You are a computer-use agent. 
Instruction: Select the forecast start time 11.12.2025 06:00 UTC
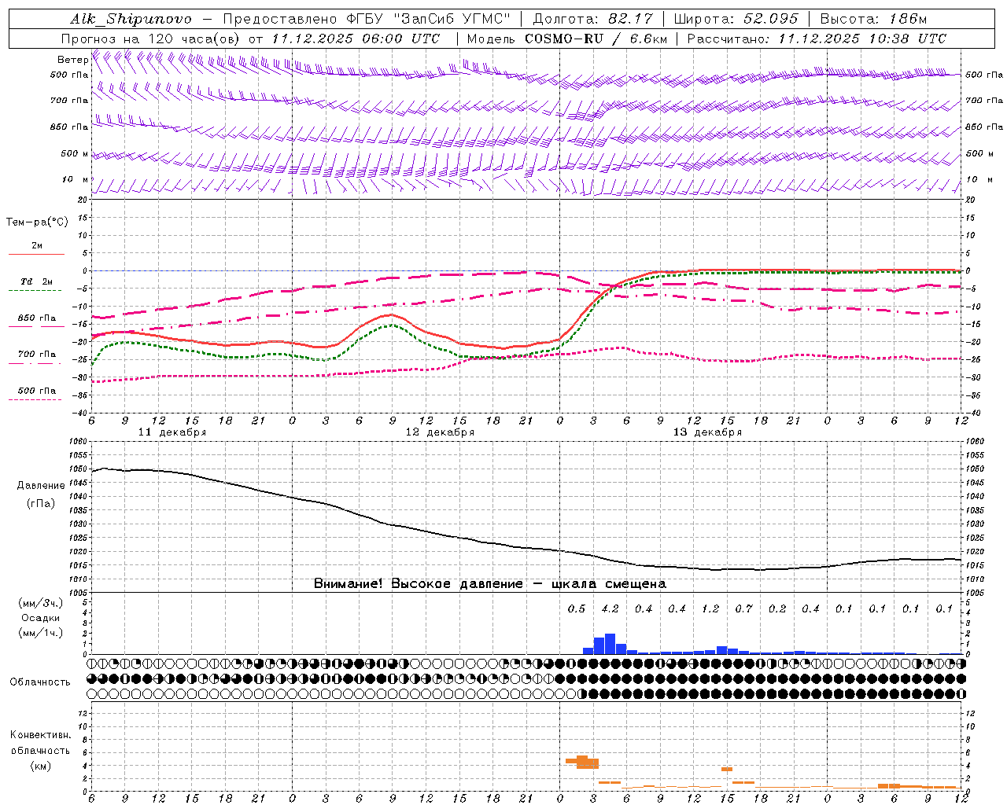(356, 39)
